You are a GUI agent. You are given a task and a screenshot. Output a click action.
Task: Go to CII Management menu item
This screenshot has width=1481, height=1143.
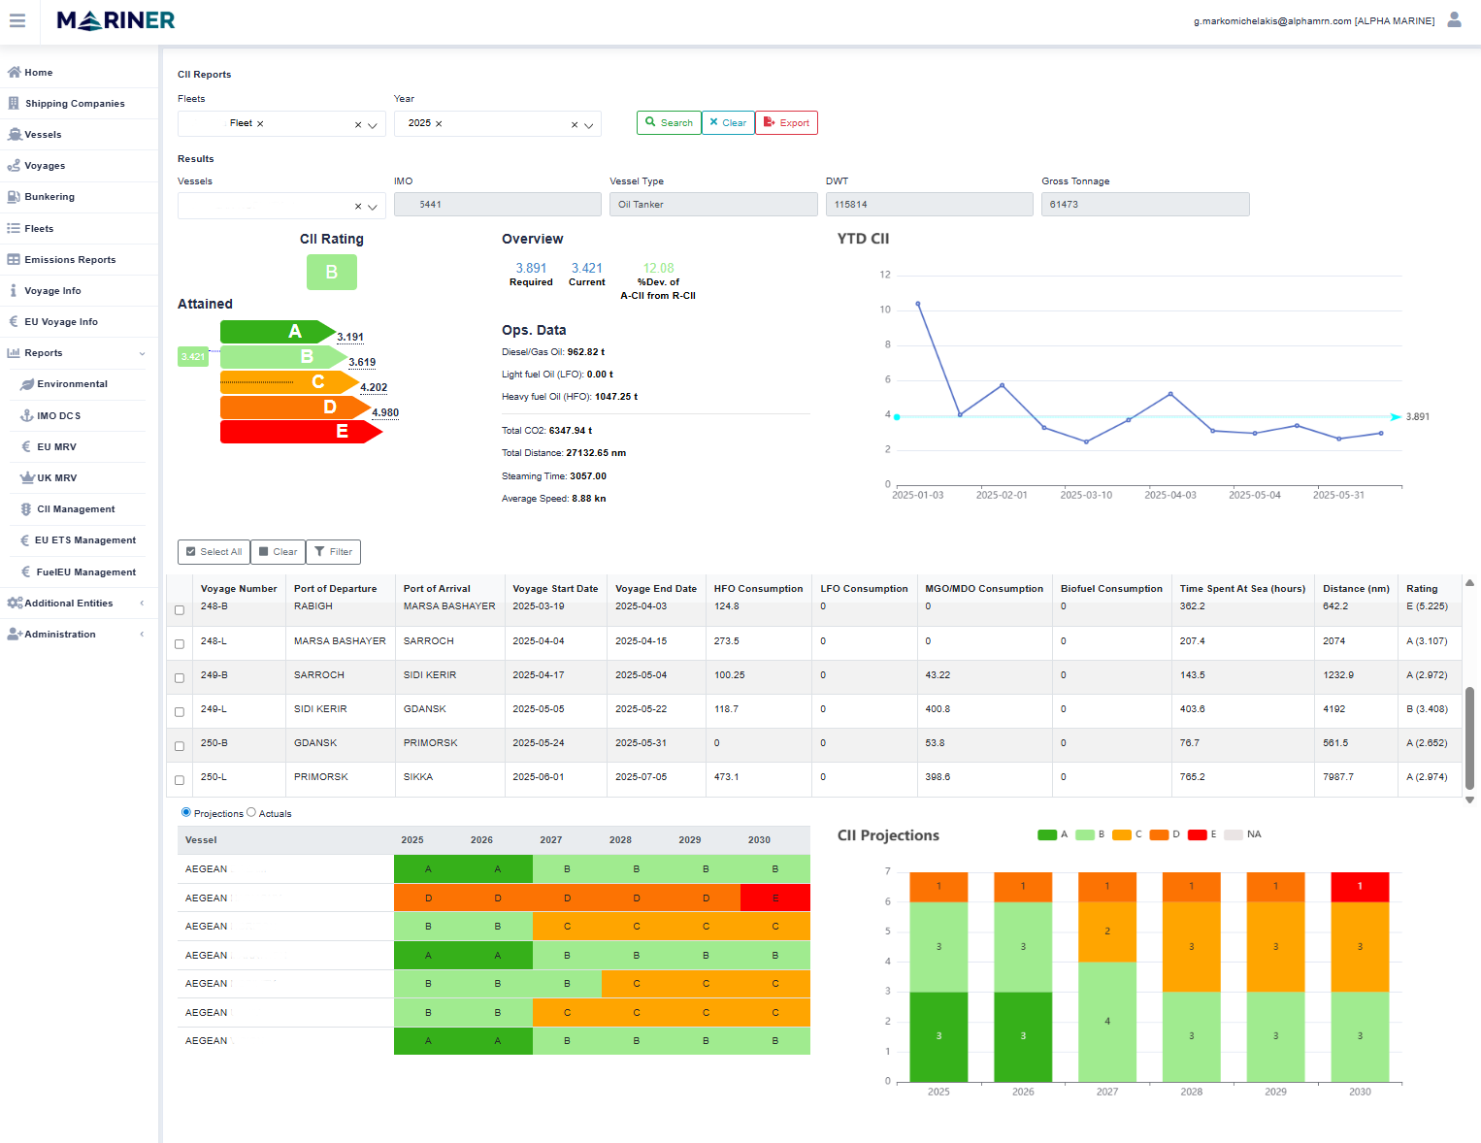pos(76,509)
